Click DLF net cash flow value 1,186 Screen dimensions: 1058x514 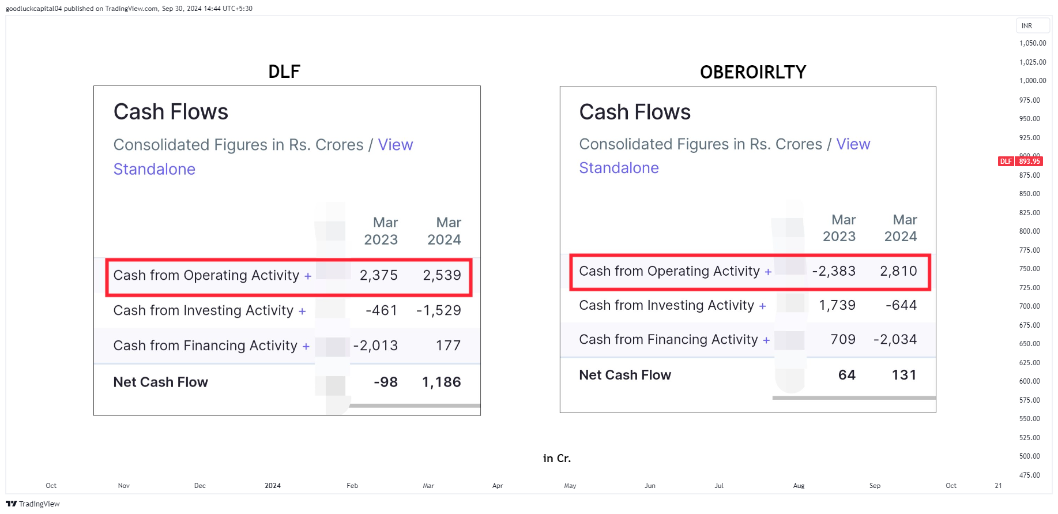pyautogui.click(x=442, y=382)
